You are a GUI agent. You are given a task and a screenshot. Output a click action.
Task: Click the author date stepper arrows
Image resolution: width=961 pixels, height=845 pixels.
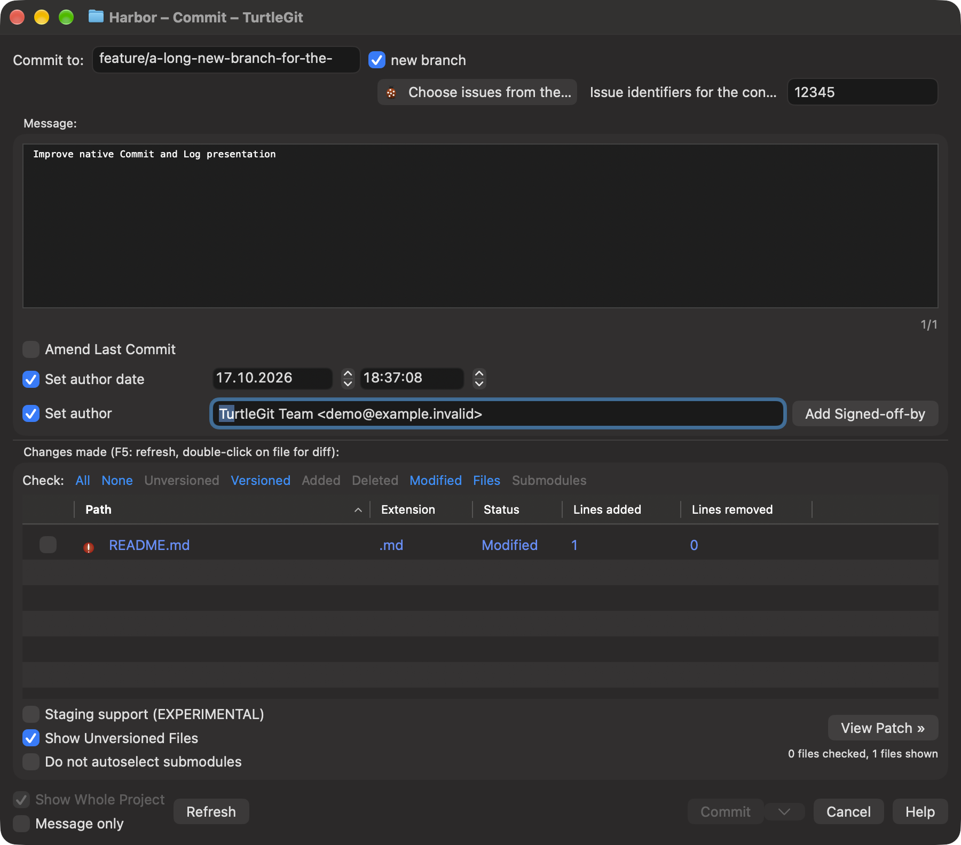click(x=348, y=378)
